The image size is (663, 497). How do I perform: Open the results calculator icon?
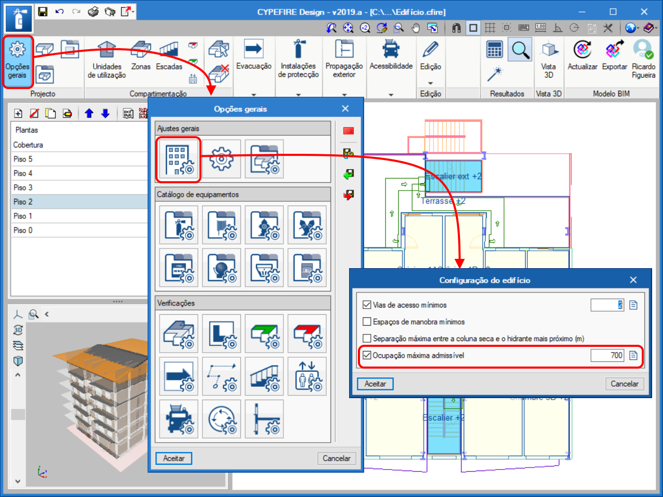[x=495, y=50]
